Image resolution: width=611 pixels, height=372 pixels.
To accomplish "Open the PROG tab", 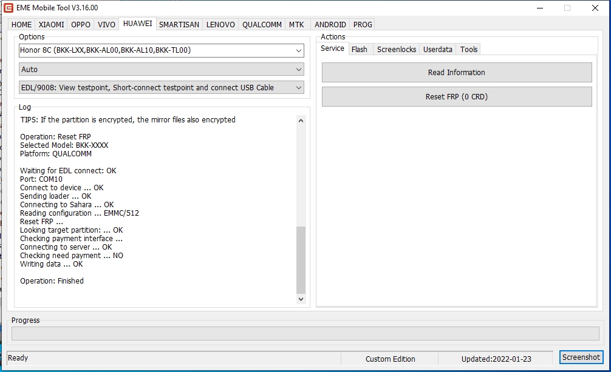I will (363, 25).
